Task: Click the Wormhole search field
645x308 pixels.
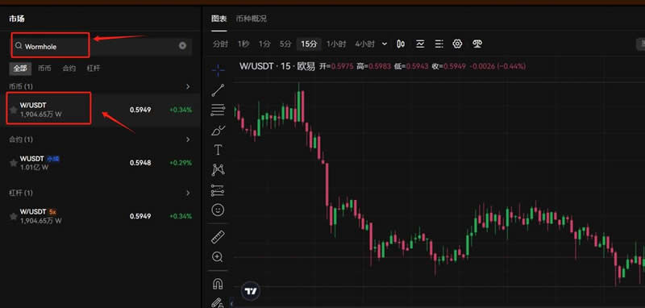Action: point(101,47)
